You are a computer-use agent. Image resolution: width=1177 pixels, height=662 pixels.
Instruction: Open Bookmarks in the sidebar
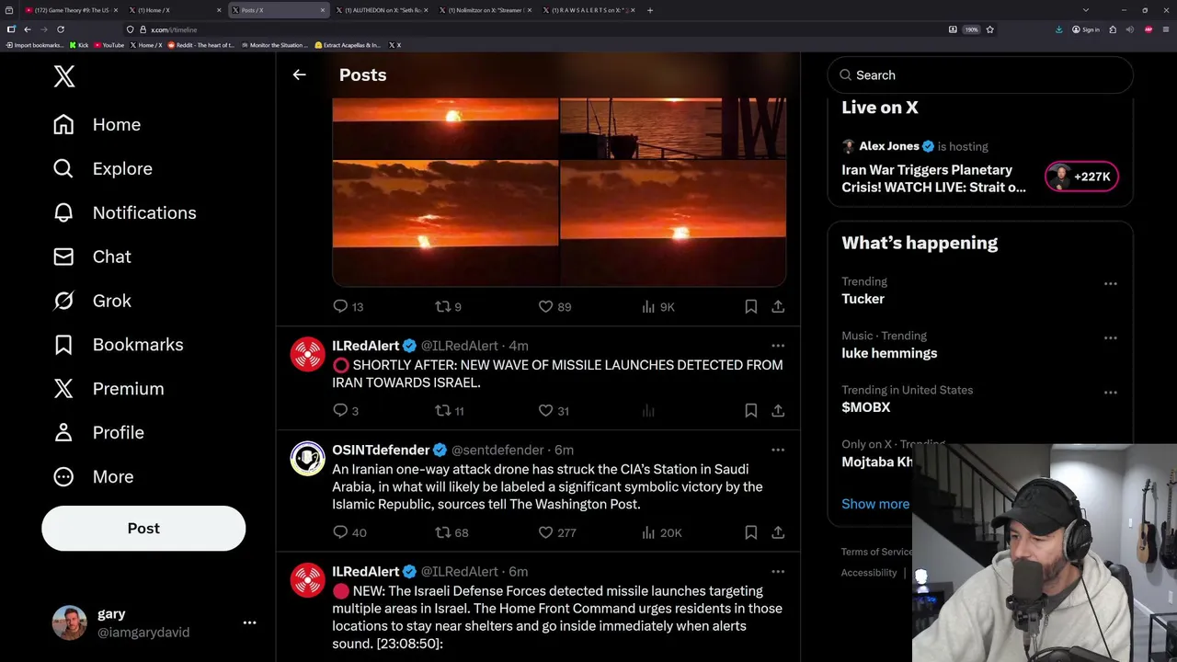tap(118, 345)
